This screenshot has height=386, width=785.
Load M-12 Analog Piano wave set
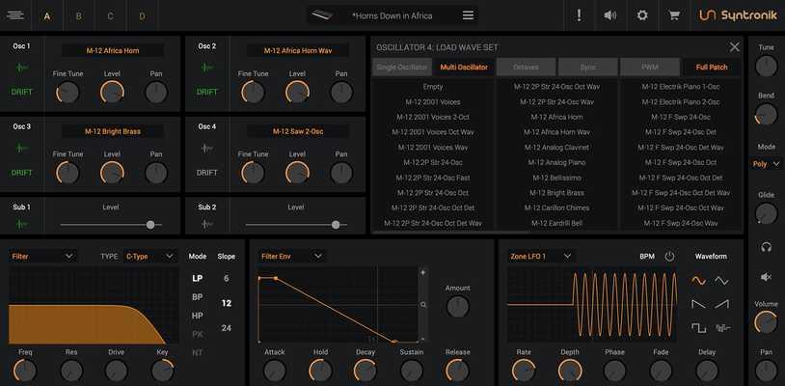tap(556, 163)
